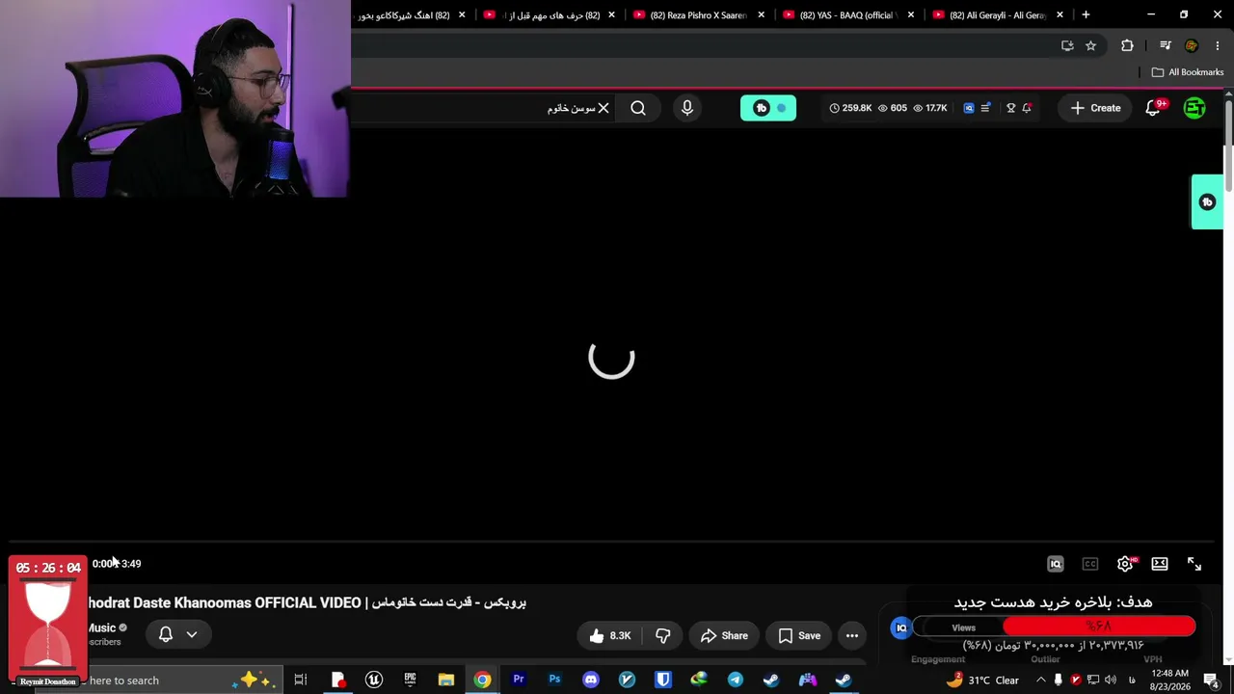Open Bitwarden from the taskbar
The image size is (1234, 694).
coord(663,681)
